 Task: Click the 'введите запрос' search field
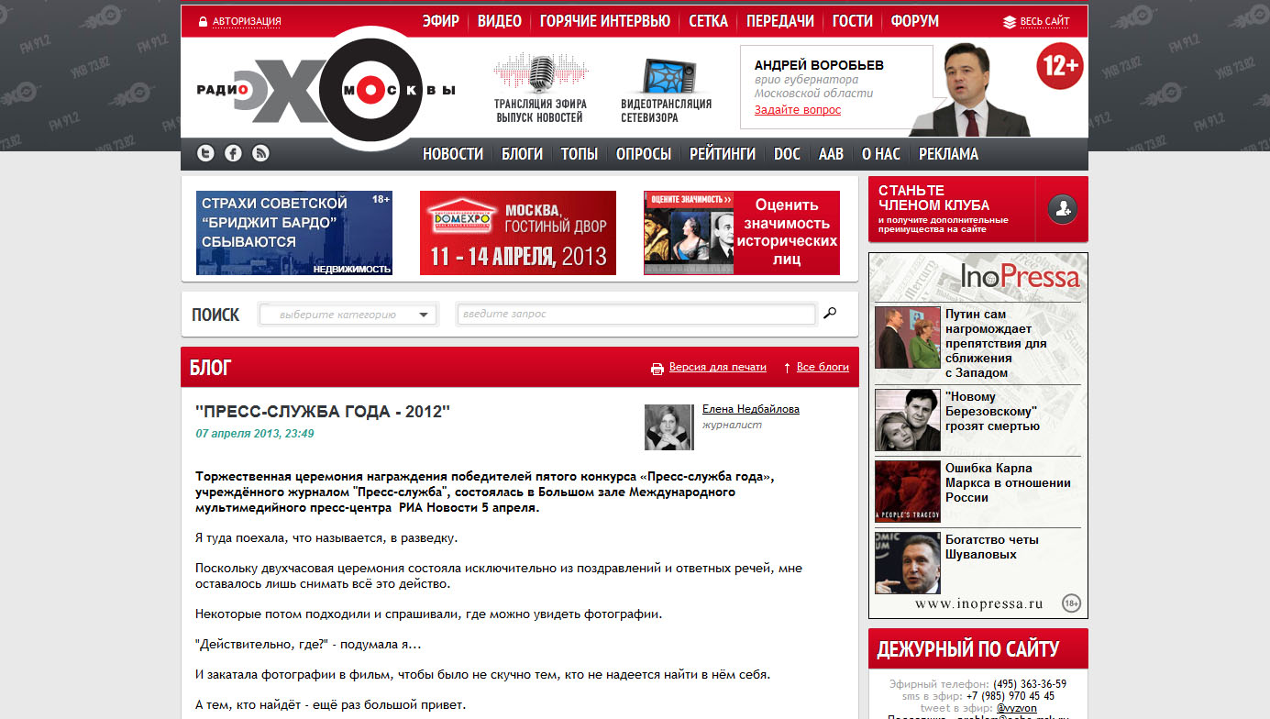[x=635, y=315]
